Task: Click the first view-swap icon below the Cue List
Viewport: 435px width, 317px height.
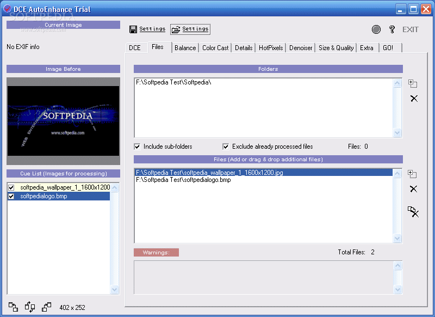Action: [x=13, y=307]
